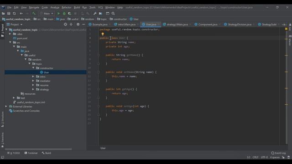The image size is (292, 164).
Task: Close the User.java editor tab
Action: pos(158,24)
